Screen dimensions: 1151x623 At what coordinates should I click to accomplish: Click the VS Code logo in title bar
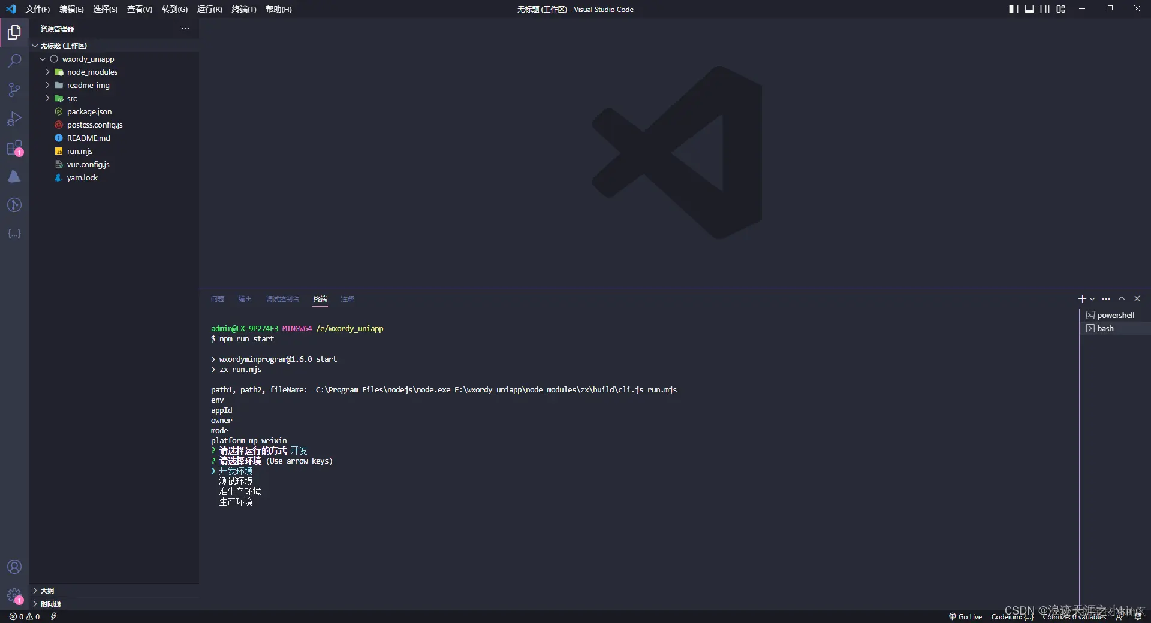click(x=11, y=9)
